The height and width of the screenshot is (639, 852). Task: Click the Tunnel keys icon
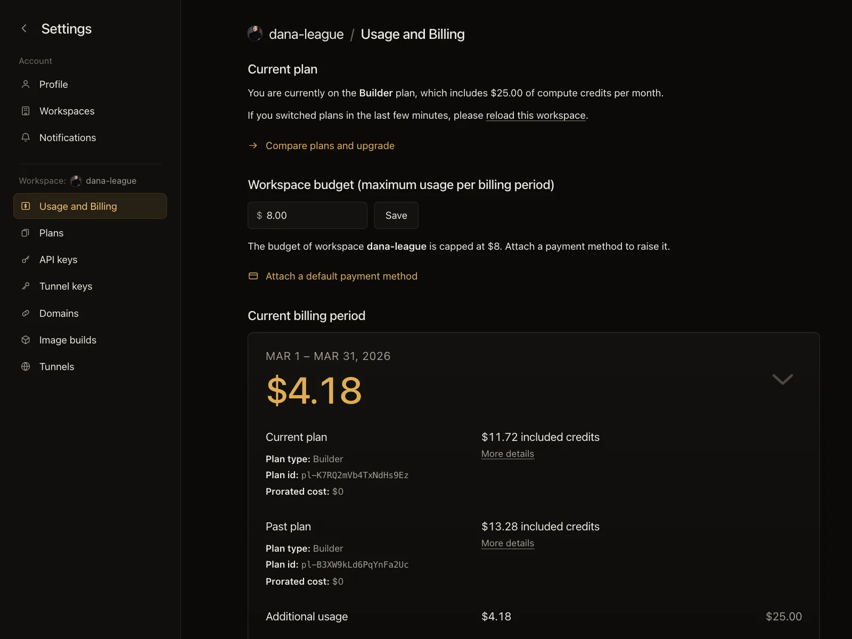point(26,286)
